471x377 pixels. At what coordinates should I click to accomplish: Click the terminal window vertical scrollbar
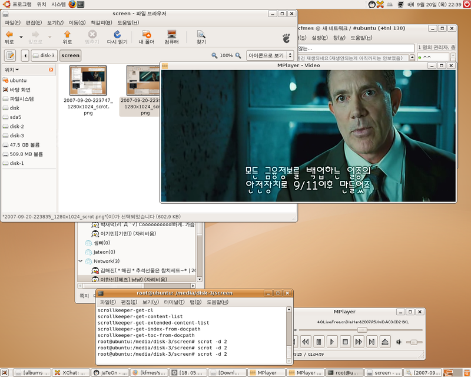[288, 335]
